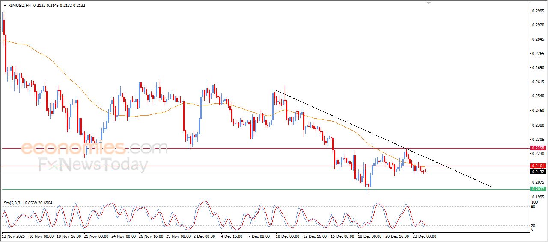
Task: Click the chart shift marker at top
Action: [429, 3]
